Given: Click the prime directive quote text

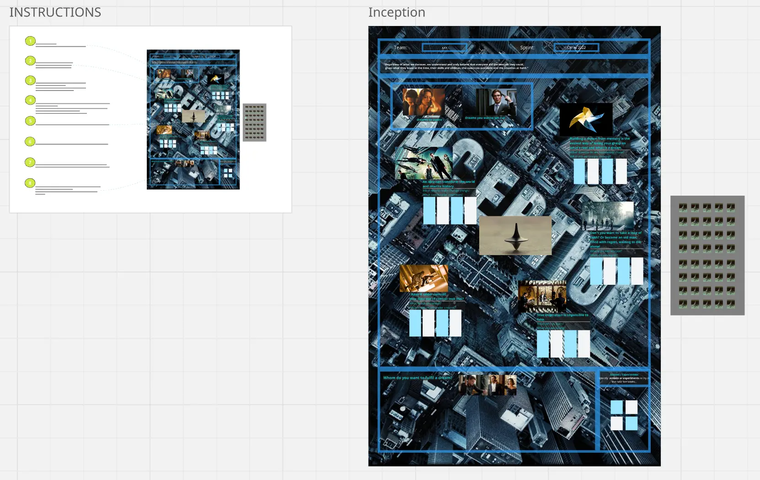Looking at the screenshot, I should click(456, 66).
